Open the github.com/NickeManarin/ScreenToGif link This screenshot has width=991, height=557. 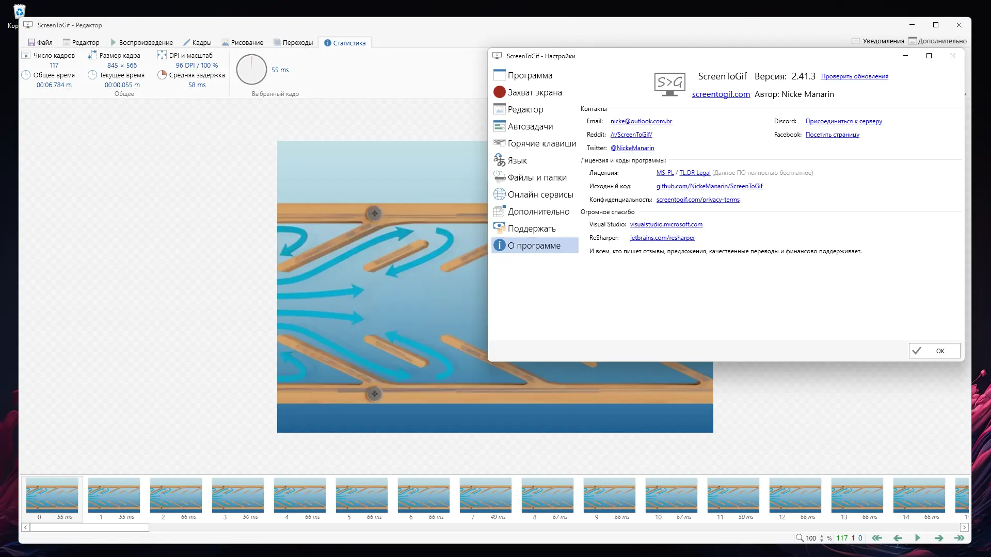(x=709, y=186)
